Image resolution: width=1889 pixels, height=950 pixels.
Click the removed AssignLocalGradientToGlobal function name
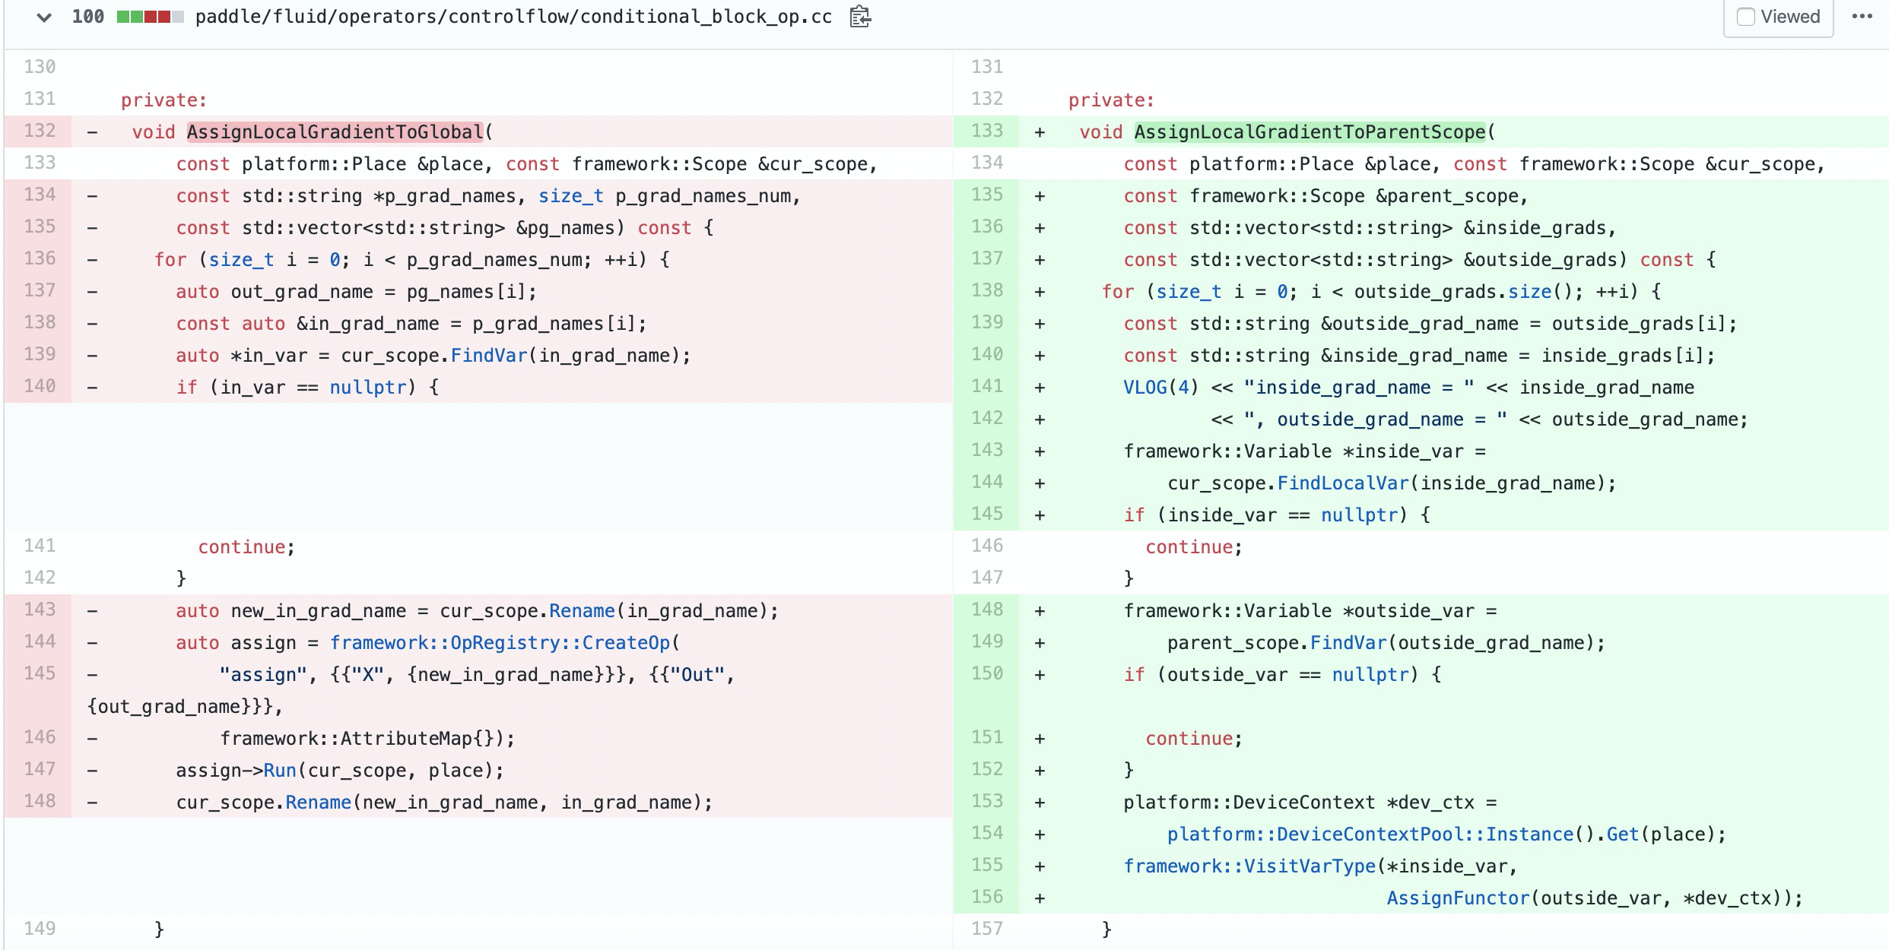(335, 132)
